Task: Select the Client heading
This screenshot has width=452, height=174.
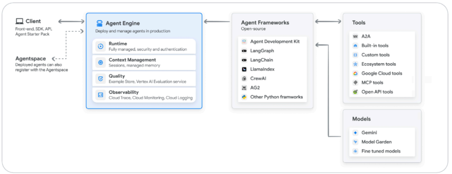Action: point(33,21)
